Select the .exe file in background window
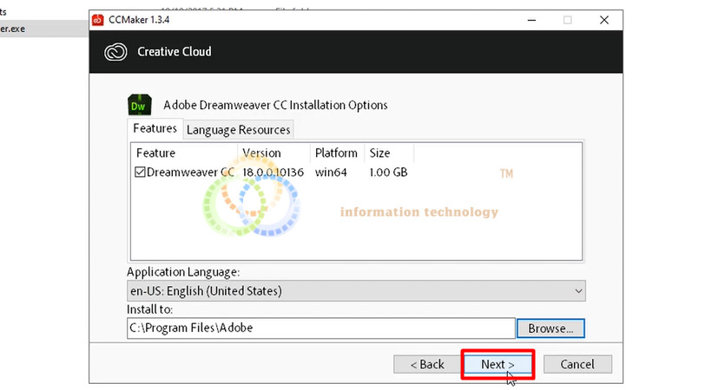 44,29
